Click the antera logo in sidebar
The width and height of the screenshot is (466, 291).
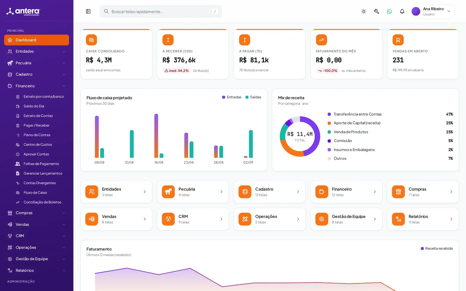[x=23, y=11]
